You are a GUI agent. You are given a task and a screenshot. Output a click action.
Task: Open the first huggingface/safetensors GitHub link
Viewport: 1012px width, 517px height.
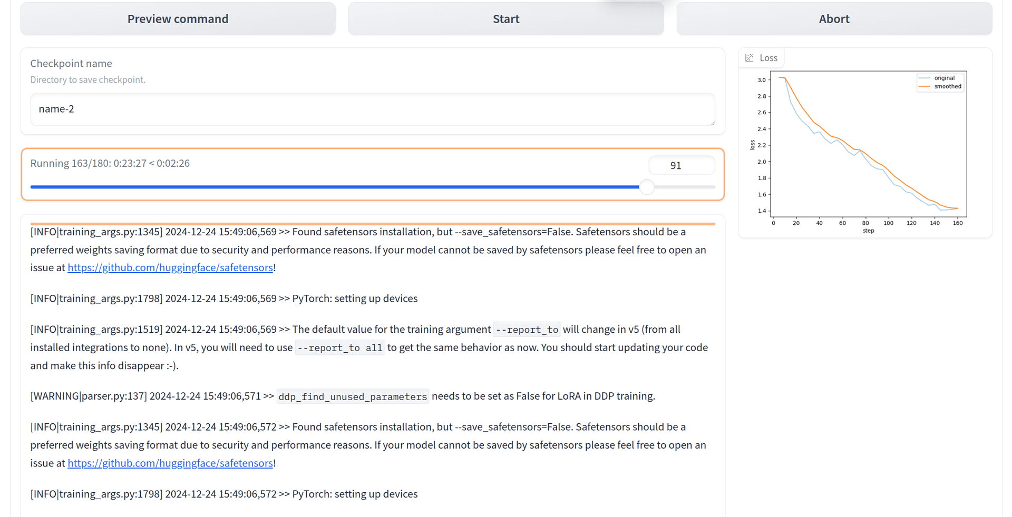click(170, 267)
